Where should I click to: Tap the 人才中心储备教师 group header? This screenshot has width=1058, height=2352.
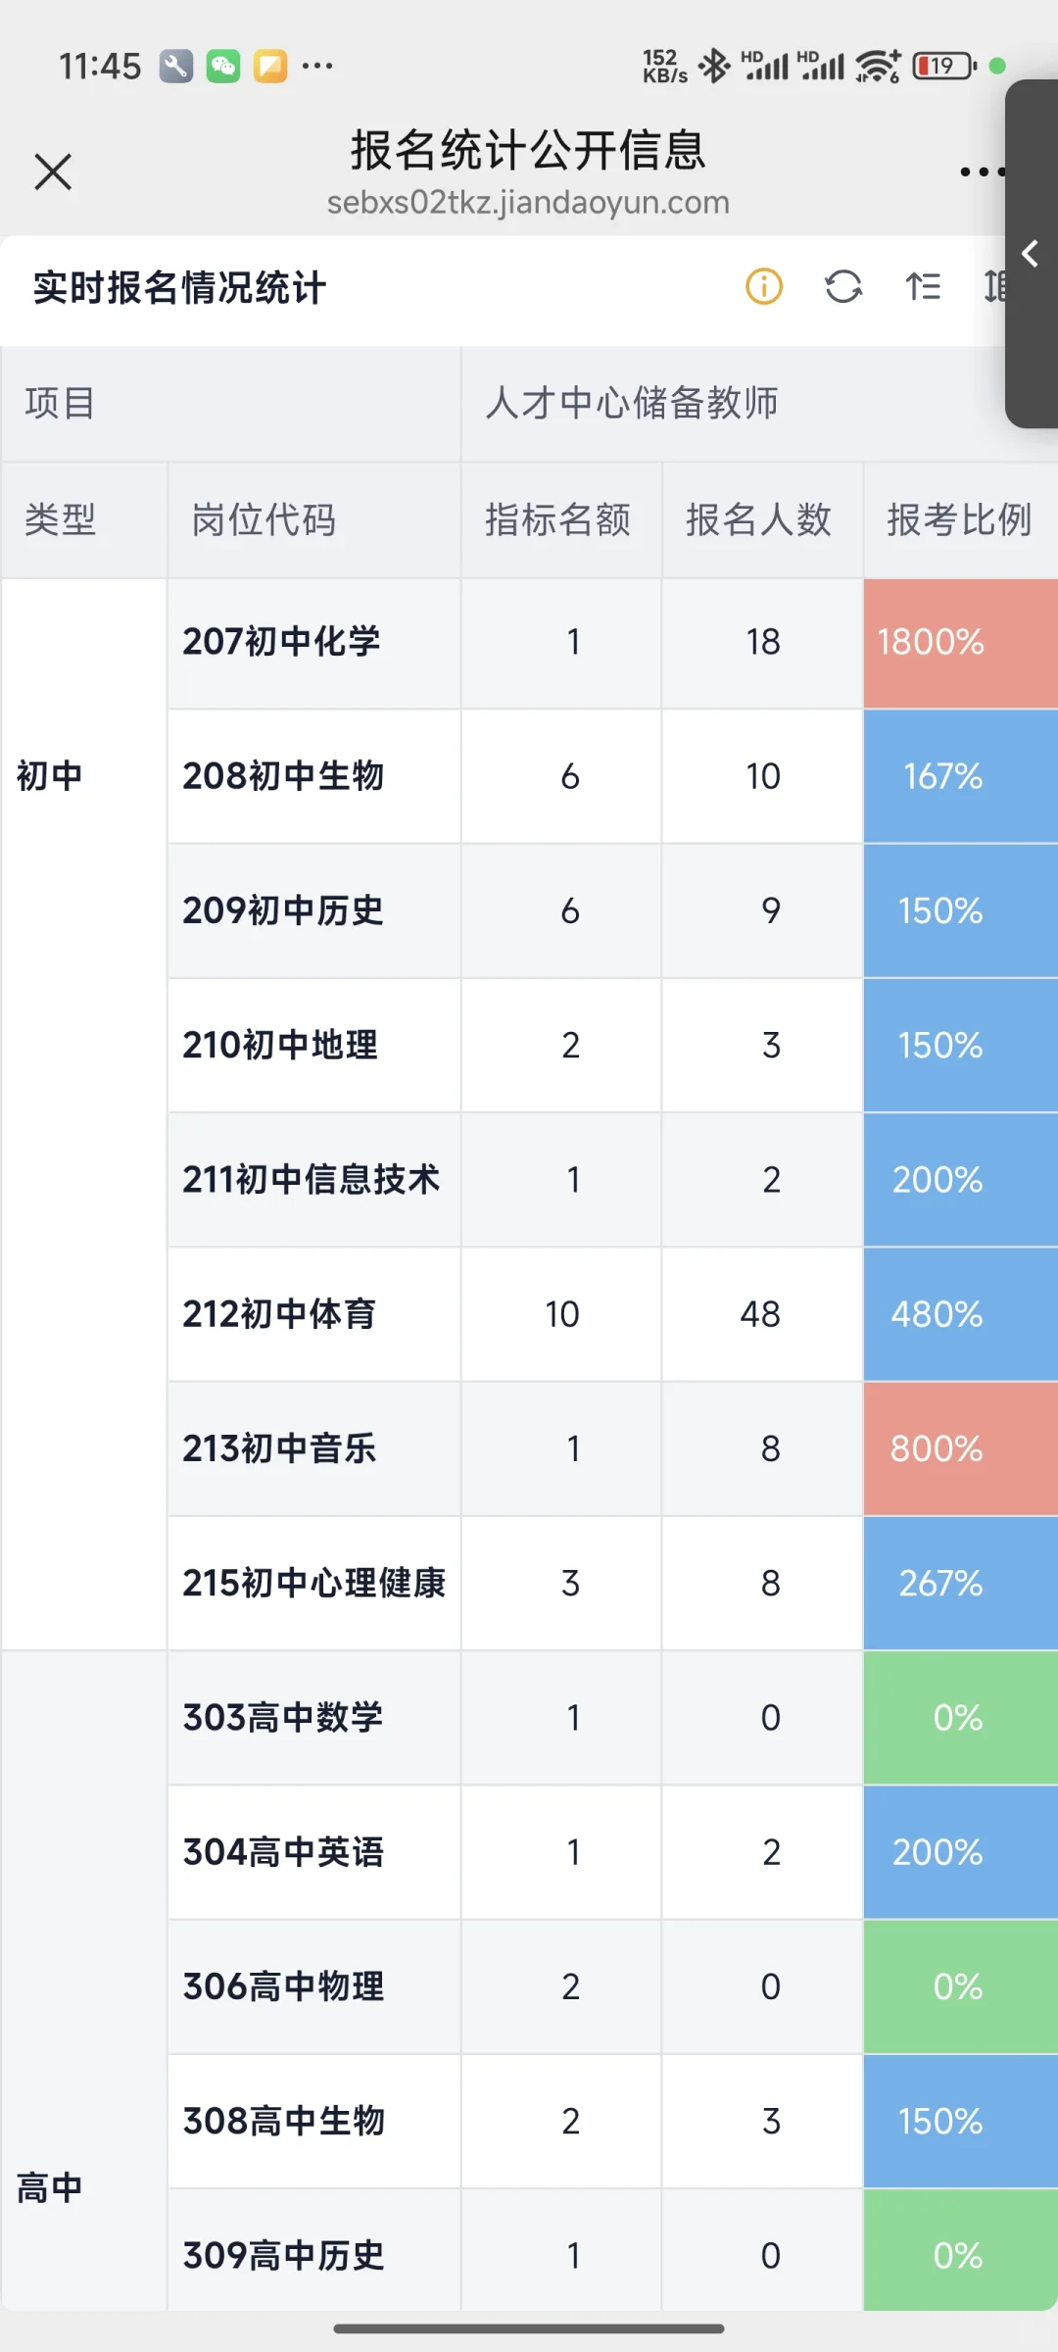(x=632, y=403)
